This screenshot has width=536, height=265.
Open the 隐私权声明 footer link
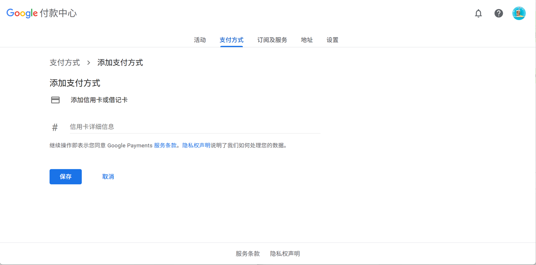coord(285,253)
